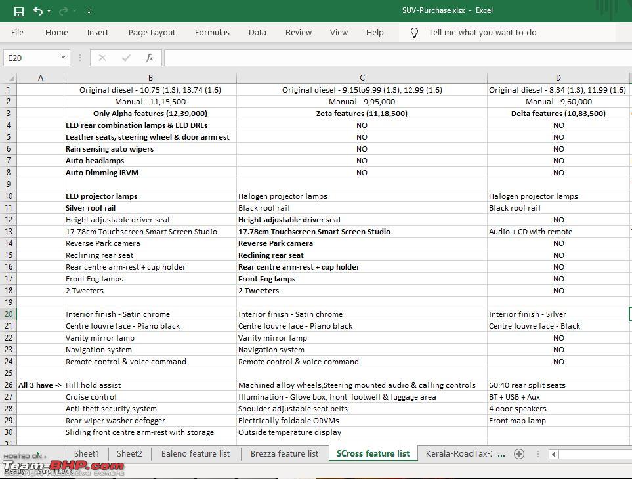Go to the Formulas tab
The width and height of the screenshot is (632, 479).
point(212,33)
